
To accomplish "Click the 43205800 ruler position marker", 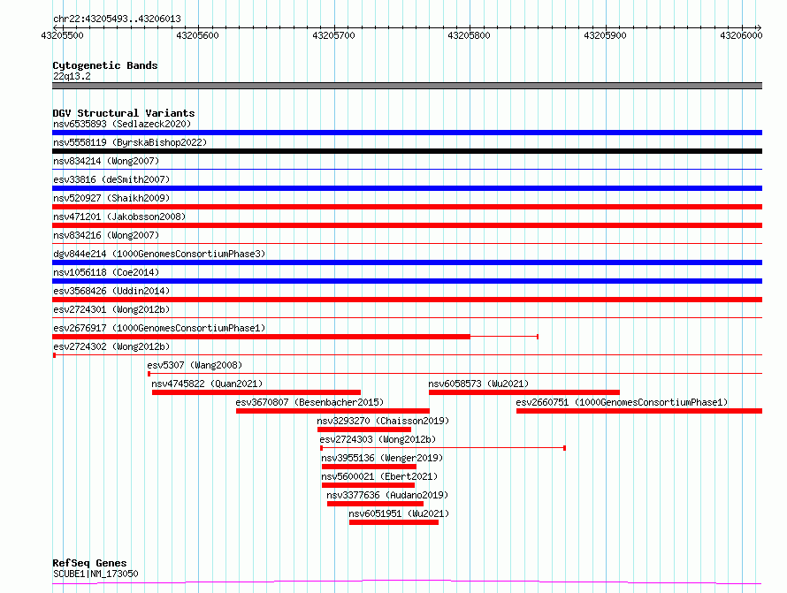I will pyautogui.click(x=469, y=35).
